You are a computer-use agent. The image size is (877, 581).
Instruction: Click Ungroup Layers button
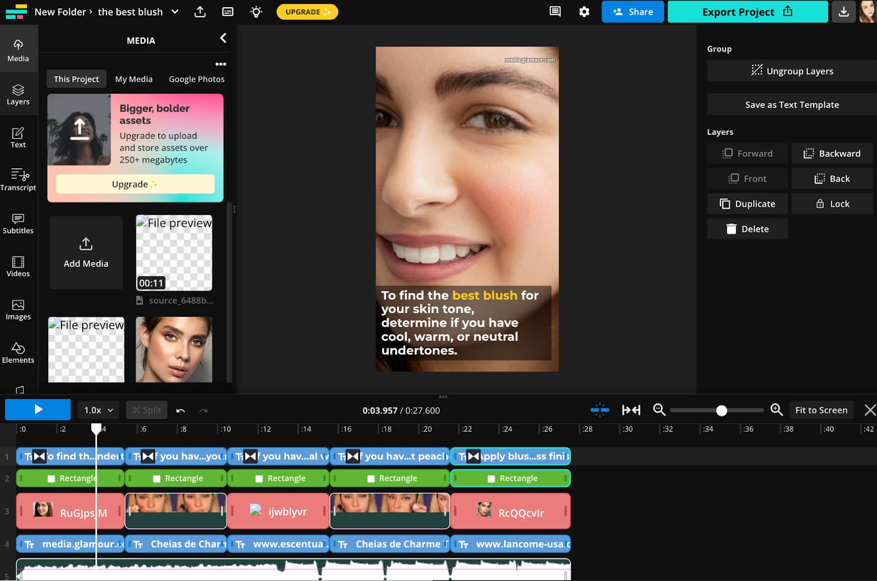click(791, 71)
